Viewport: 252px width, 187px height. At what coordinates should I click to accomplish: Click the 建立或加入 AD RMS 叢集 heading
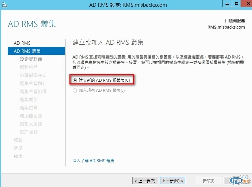coord(108,42)
